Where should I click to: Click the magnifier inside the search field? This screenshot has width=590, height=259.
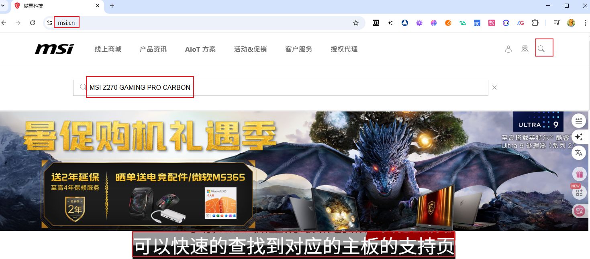83,87
